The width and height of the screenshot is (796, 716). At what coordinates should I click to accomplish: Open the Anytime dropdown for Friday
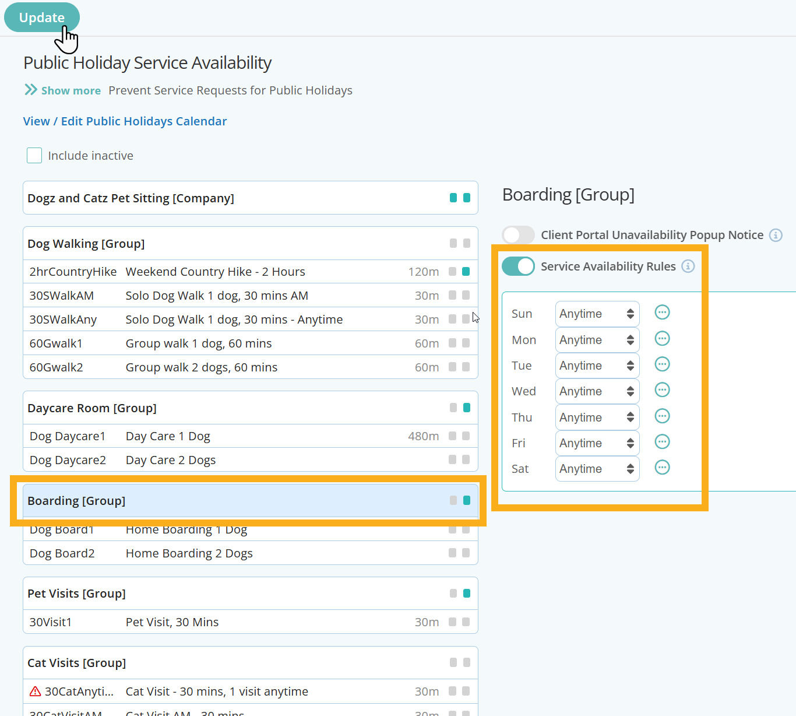pyautogui.click(x=597, y=443)
